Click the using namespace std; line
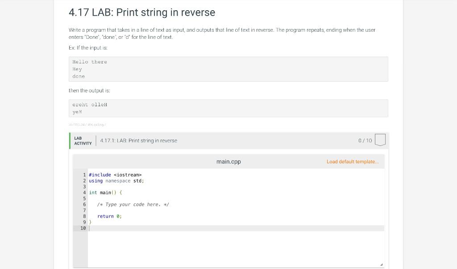Screen dimensions: 457x269 (116, 181)
